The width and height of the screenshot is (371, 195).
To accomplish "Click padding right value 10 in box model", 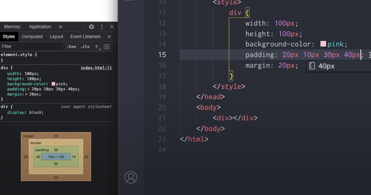I will [74, 157].
